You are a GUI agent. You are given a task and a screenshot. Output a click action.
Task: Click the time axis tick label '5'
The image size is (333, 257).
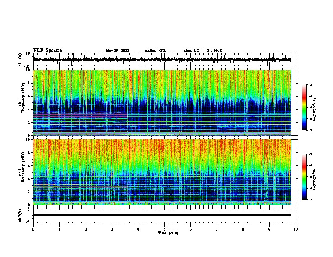(164, 229)
